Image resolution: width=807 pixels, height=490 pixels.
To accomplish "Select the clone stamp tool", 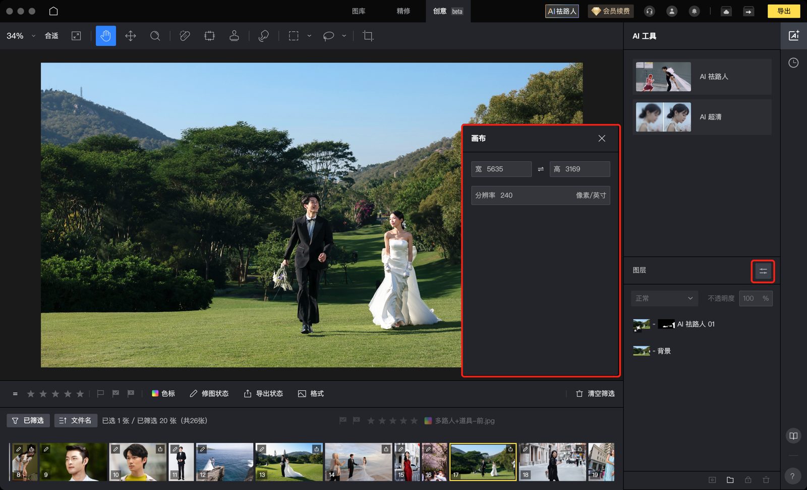I will click(x=234, y=36).
